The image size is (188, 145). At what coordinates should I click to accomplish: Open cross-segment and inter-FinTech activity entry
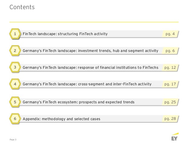pyautogui.click(x=87, y=84)
